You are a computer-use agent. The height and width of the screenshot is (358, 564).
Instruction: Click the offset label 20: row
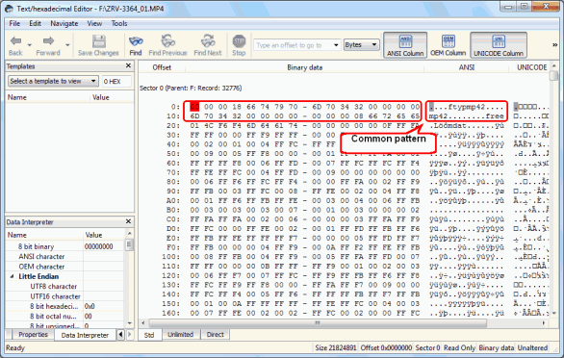click(173, 125)
